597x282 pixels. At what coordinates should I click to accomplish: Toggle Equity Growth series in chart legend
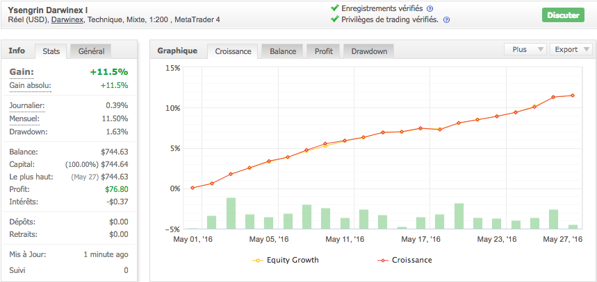pyautogui.click(x=285, y=261)
